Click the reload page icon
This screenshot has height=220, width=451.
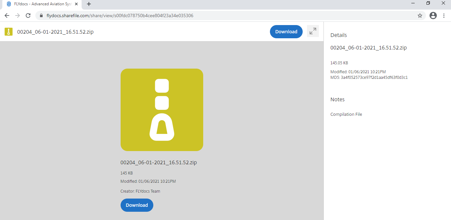[28, 16]
